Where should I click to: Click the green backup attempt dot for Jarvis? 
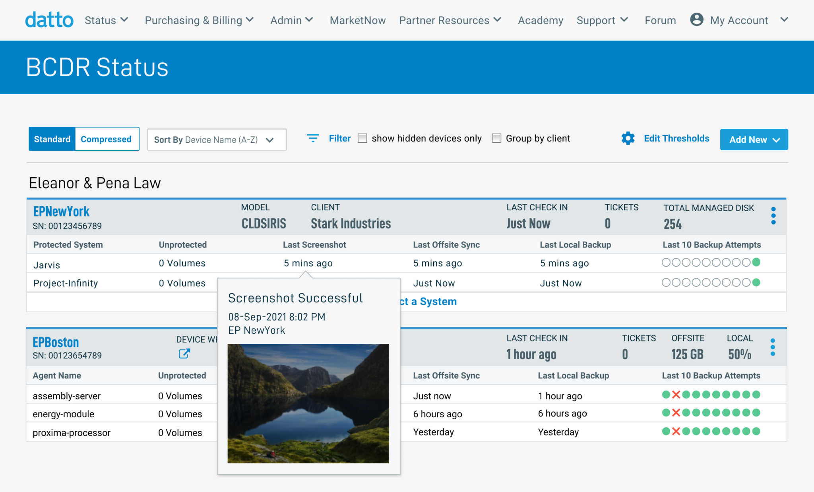(756, 262)
